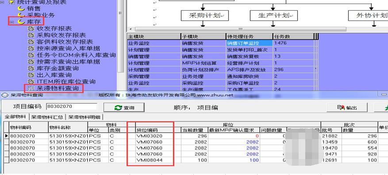Click the 输出 export button
The width and height of the screenshot is (388, 175).
347,107
